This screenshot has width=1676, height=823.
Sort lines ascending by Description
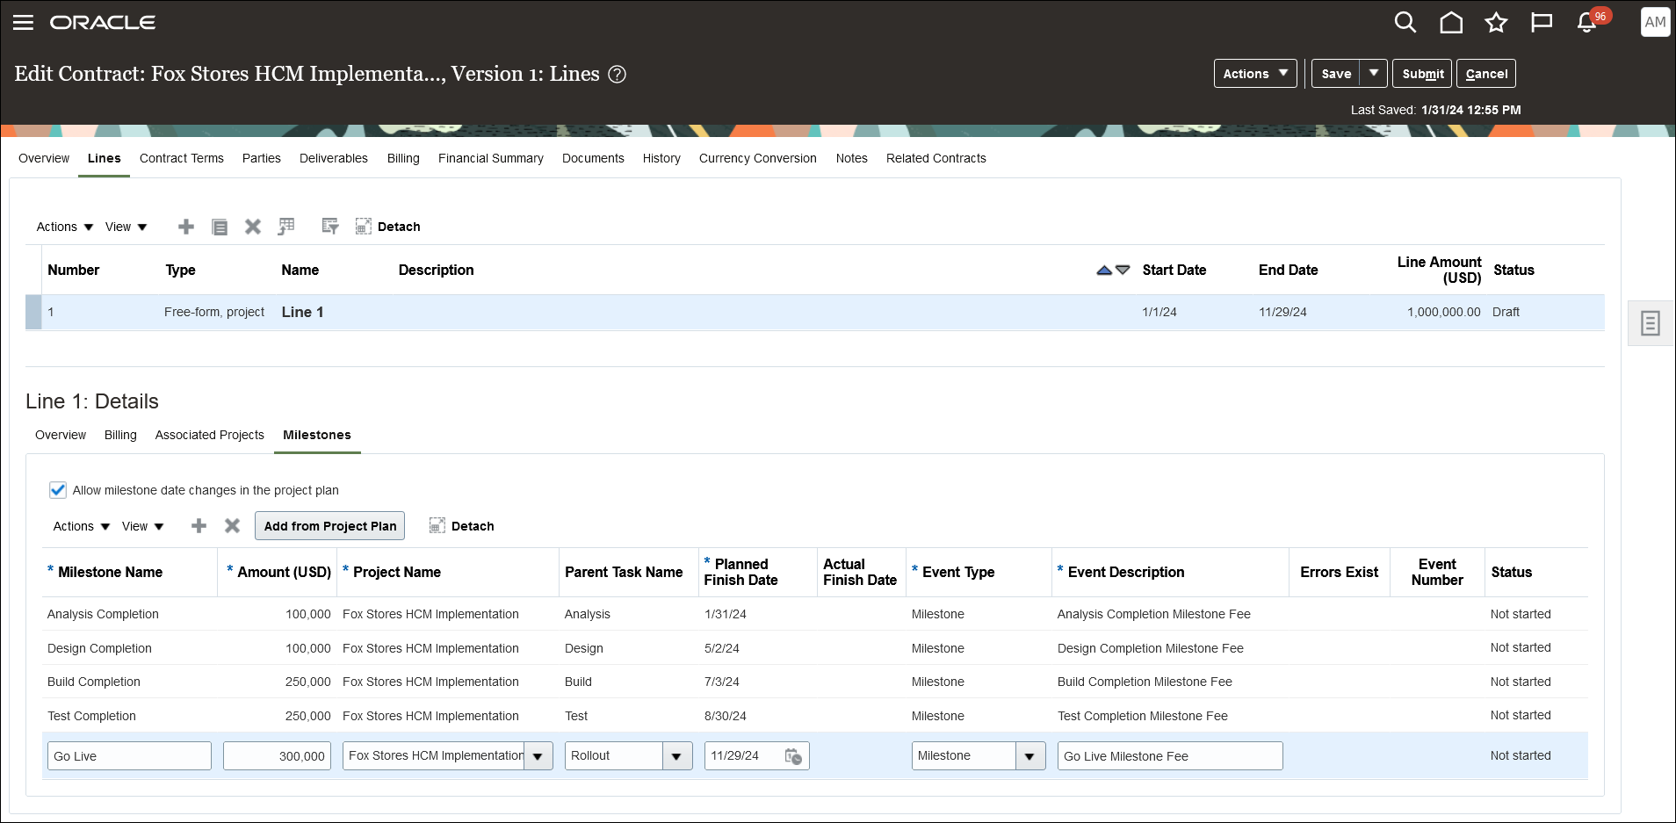1104,271
